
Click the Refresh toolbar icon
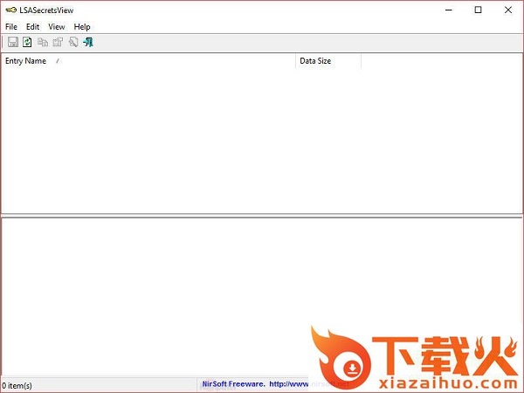click(x=27, y=42)
